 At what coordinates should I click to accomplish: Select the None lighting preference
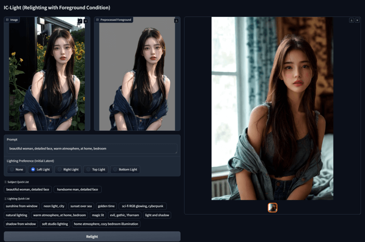[x=16, y=169]
